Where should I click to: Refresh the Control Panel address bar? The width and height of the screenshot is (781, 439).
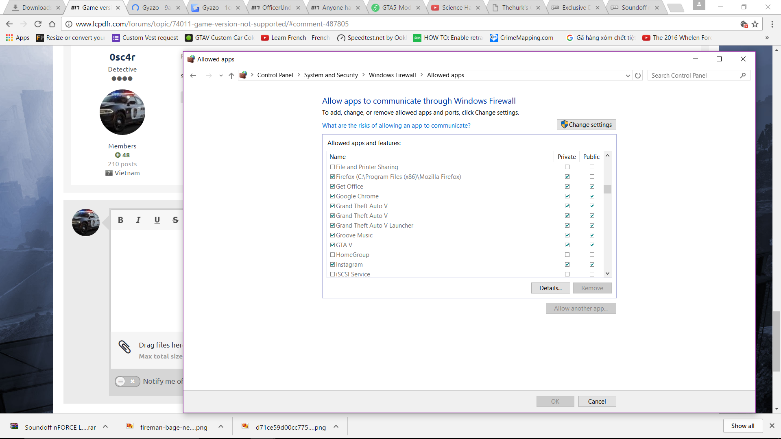(638, 76)
